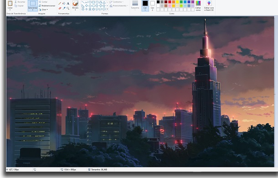Click Copiar in clipboard group
The width and height of the screenshot is (278, 178).
tap(19, 5)
